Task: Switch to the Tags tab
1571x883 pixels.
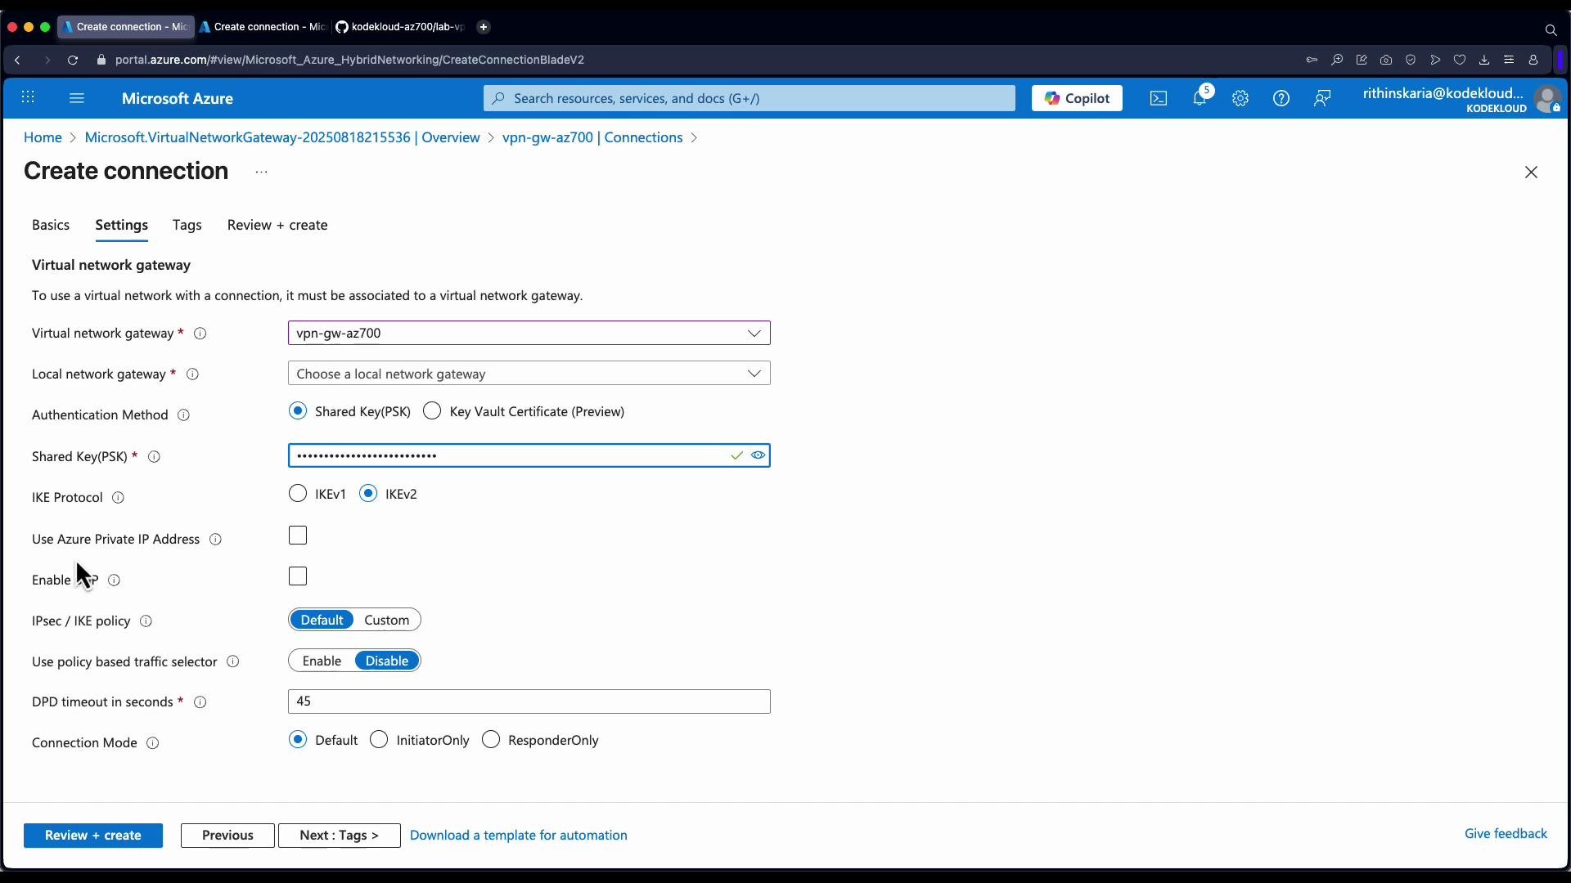Action: (x=187, y=225)
